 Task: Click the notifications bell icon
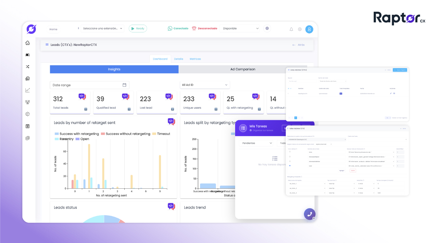(x=291, y=29)
